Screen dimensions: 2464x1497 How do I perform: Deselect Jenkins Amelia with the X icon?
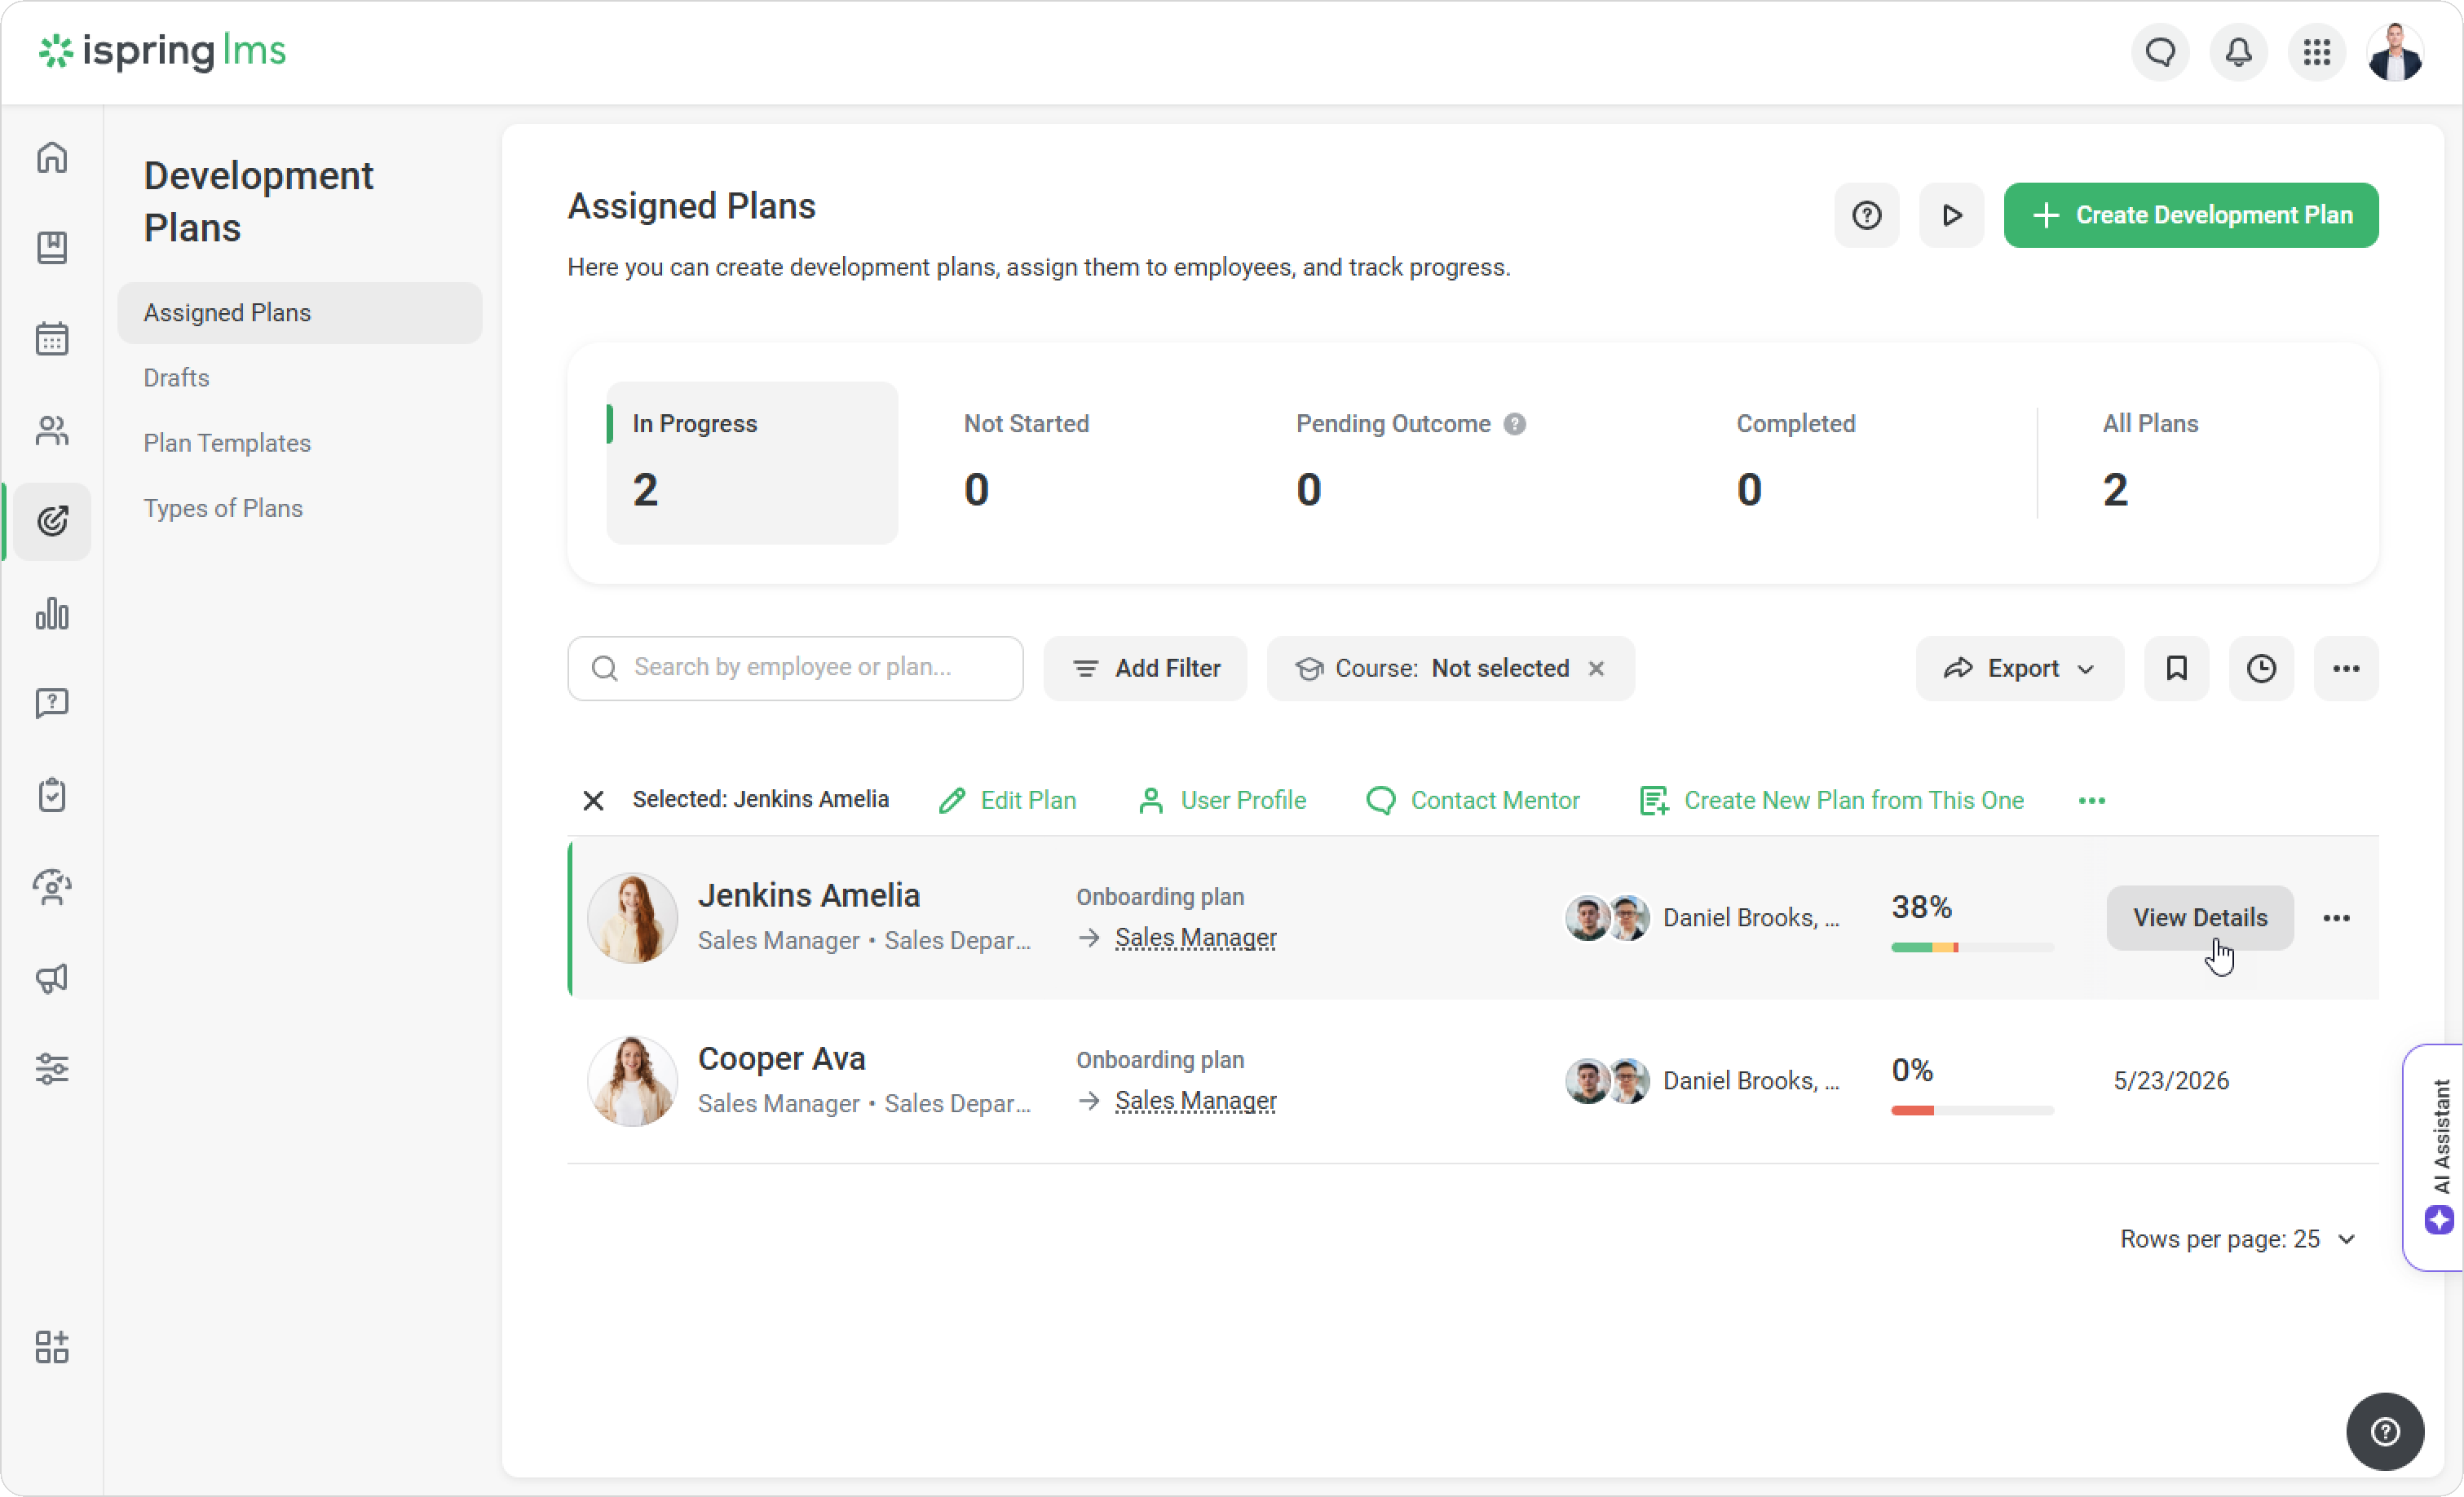click(x=593, y=800)
